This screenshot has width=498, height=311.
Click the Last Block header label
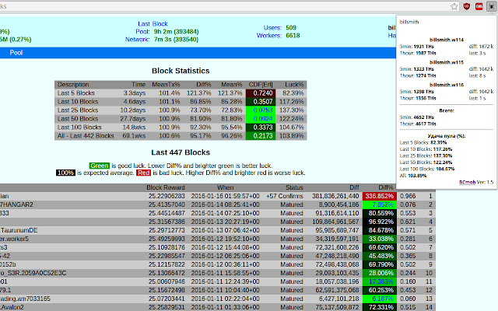[153, 24]
